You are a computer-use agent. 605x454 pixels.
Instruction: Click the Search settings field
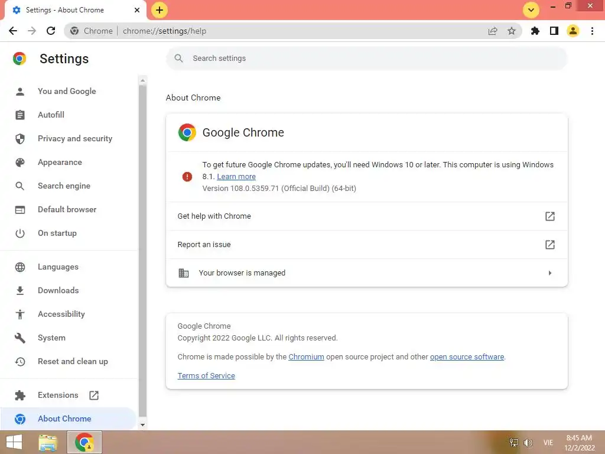pyautogui.click(x=366, y=59)
